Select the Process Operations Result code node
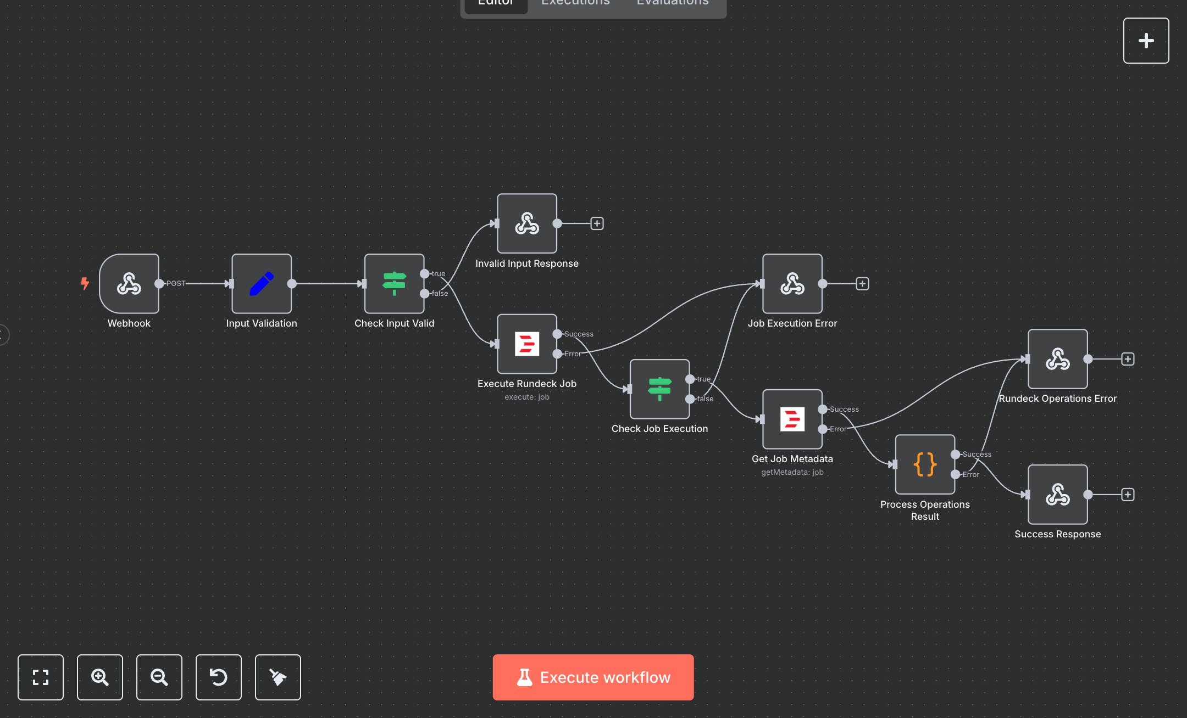 924,464
